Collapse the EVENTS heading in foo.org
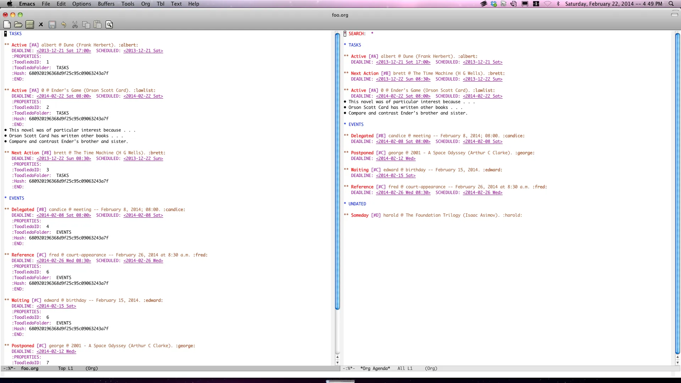The image size is (681, 383). 16,198
